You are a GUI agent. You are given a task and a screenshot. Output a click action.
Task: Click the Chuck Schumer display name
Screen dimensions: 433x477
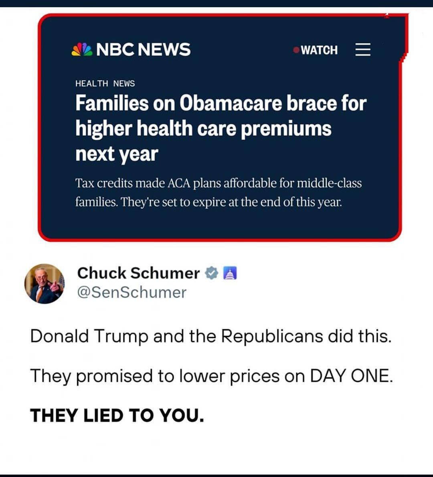[x=138, y=273]
